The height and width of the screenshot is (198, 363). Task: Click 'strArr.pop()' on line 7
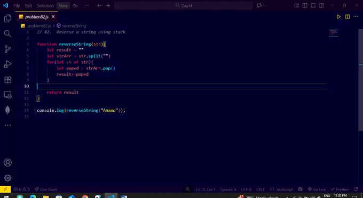pyautogui.click(x=100, y=68)
